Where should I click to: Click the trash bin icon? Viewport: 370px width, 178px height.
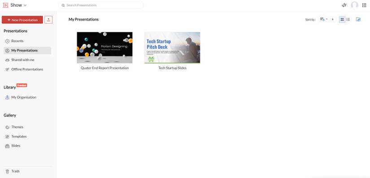pos(7,171)
